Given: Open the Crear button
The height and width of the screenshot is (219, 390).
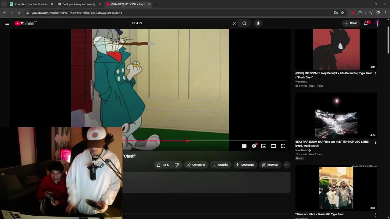Looking at the screenshot, I should coord(351,23).
